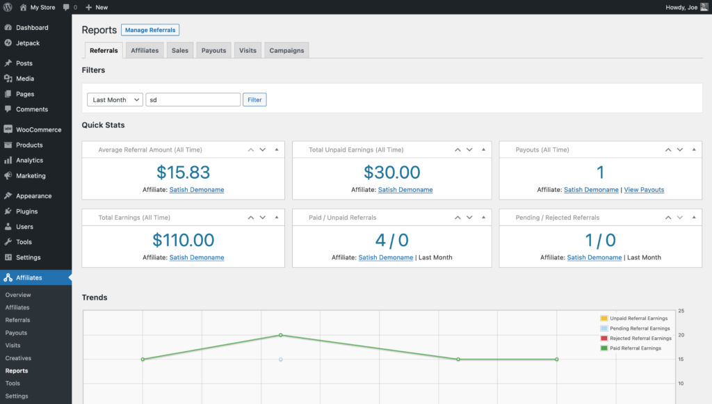Viewport: 712px width, 404px height.
Task: Click the Analytics bar chart icon
Action: click(x=8, y=160)
